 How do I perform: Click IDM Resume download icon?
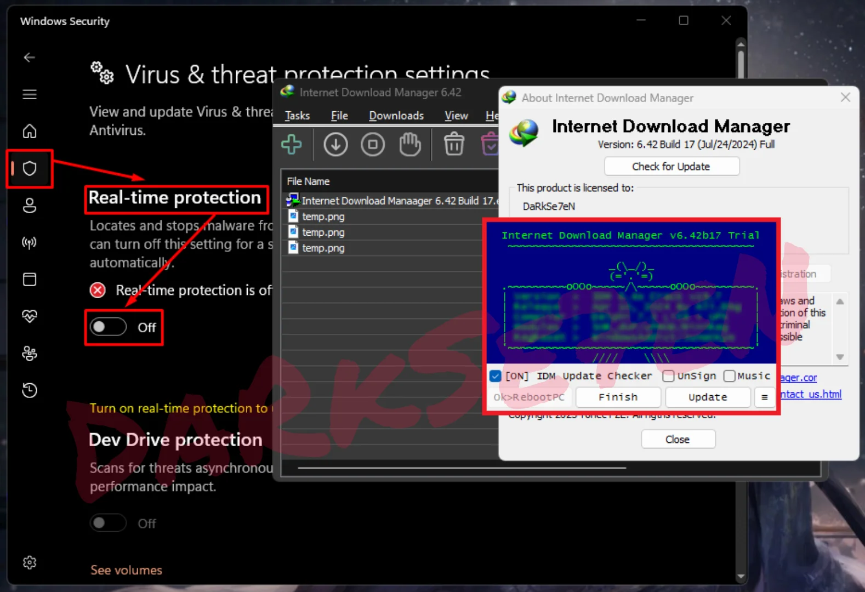(335, 145)
